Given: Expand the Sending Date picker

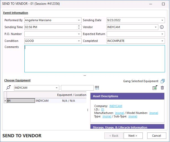Looking at the screenshot, I should [162, 20].
